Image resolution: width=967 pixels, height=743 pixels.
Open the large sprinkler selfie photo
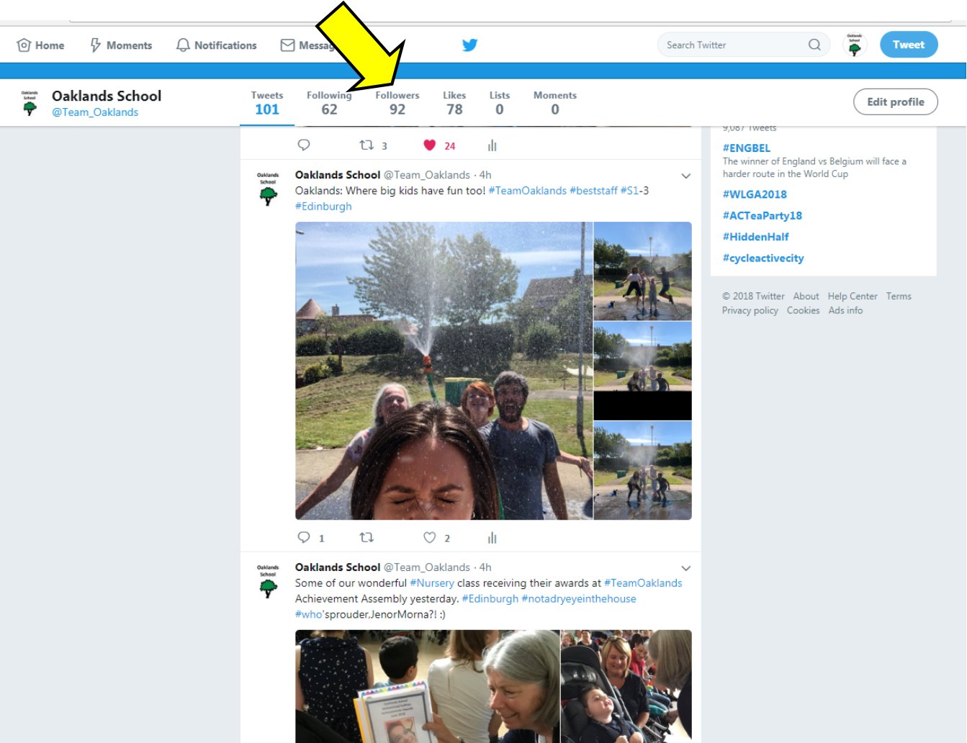coord(444,371)
